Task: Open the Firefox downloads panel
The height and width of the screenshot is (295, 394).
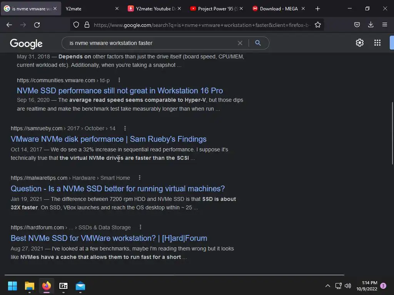Action: (371, 25)
